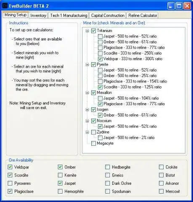Enable Dark Ochre ore availability
This screenshot has width=193, height=202.
[108, 183]
